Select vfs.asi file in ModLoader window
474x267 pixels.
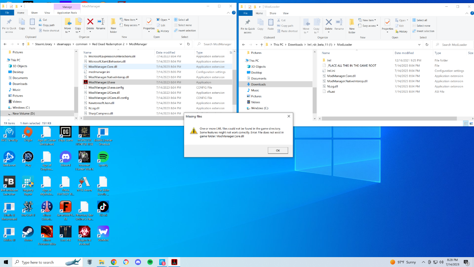pos(331,91)
